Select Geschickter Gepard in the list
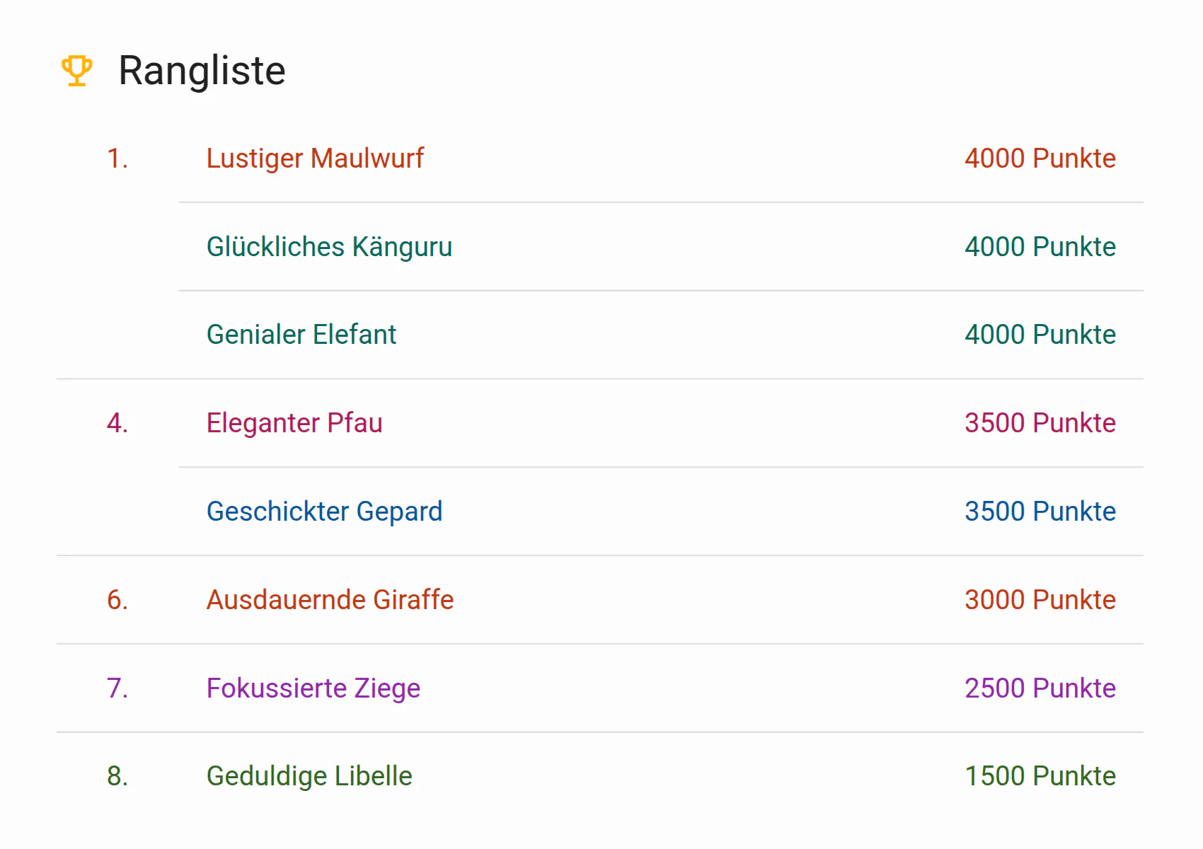1203x849 pixels. 324,512
